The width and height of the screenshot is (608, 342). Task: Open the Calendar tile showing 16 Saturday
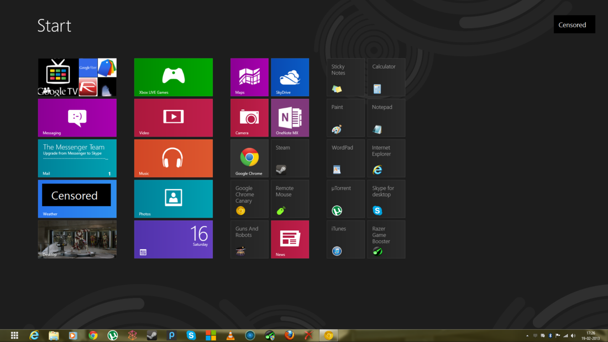click(x=173, y=239)
